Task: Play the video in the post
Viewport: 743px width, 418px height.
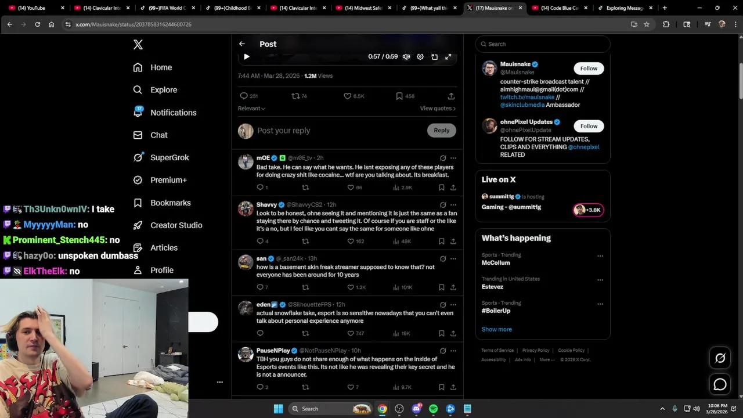Action: tap(246, 57)
